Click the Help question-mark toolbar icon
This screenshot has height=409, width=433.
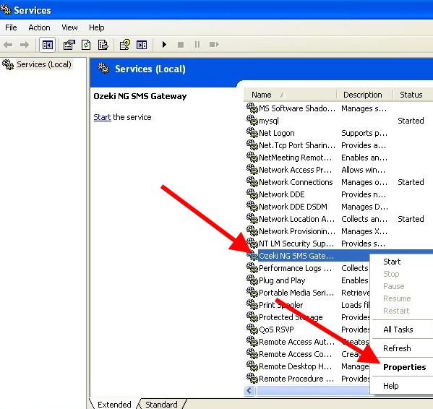tap(125, 45)
